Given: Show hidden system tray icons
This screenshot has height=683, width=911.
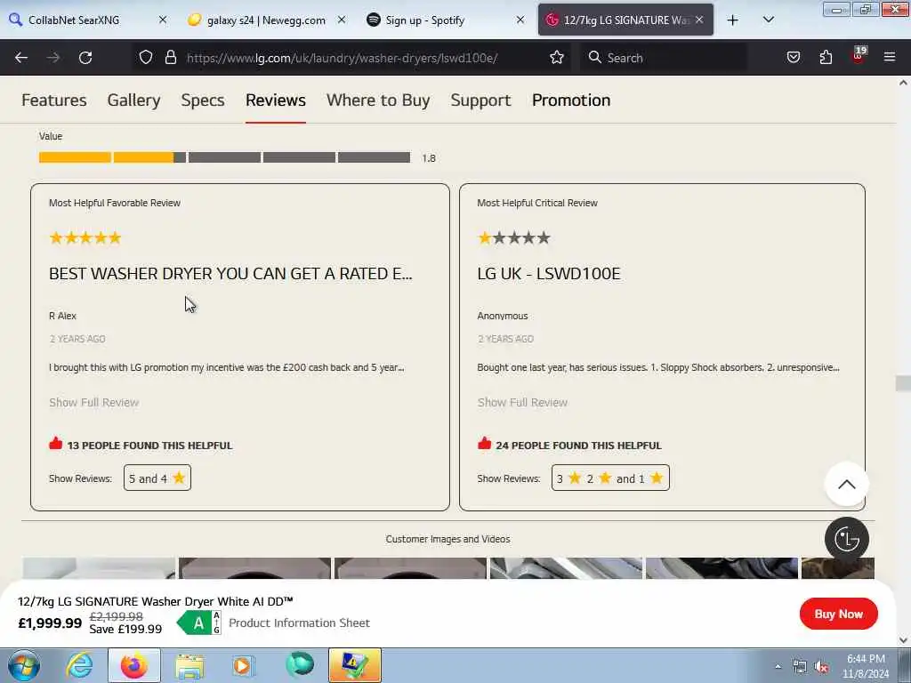Looking at the screenshot, I should click(x=778, y=666).
